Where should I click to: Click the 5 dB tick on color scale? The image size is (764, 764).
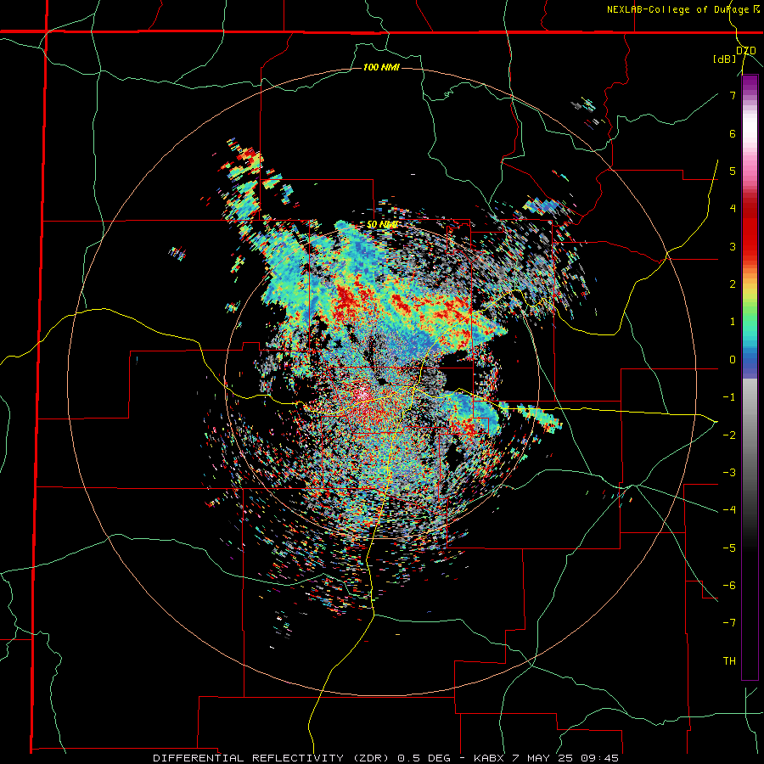tap(733, 171)
